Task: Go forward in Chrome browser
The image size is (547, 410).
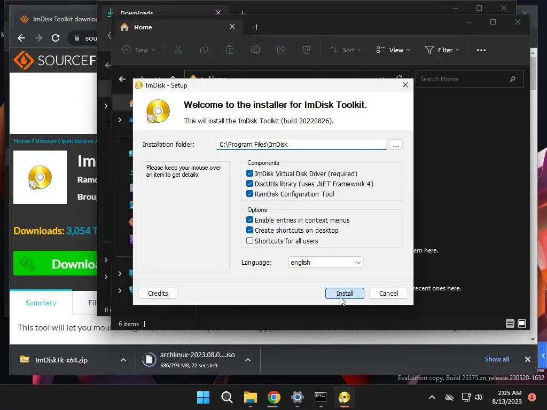Action: click(38, 38)
